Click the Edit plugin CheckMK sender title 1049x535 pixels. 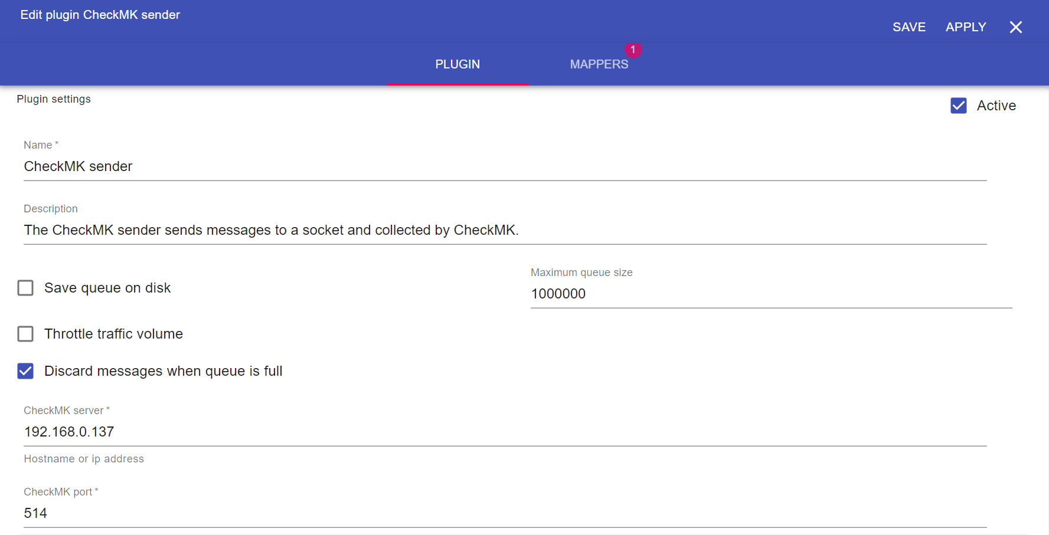(x=100, y=15)
